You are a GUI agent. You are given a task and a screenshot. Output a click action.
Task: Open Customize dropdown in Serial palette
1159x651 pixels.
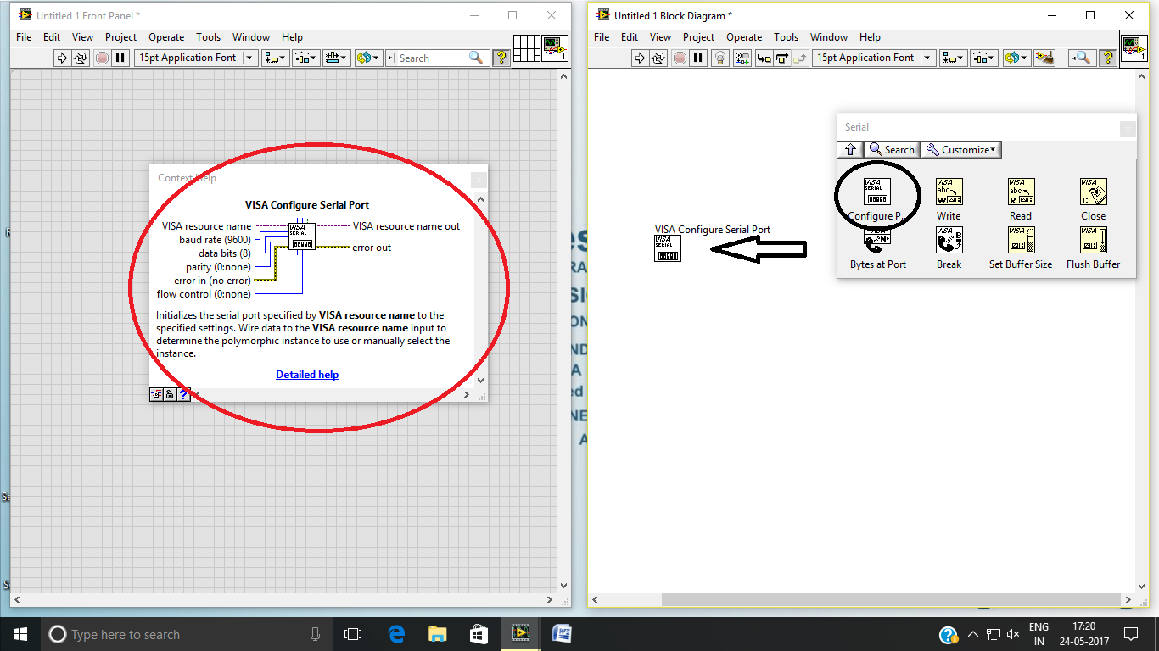pyautogui.click(x=961, y=149)
